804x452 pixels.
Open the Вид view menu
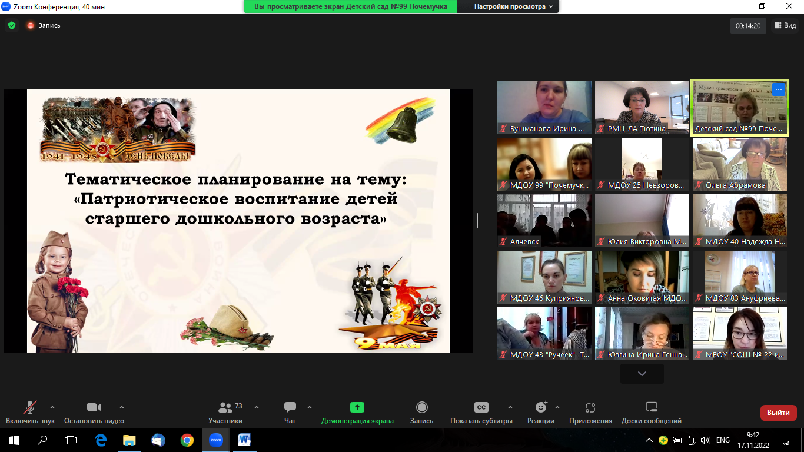[x=785, y=25]
